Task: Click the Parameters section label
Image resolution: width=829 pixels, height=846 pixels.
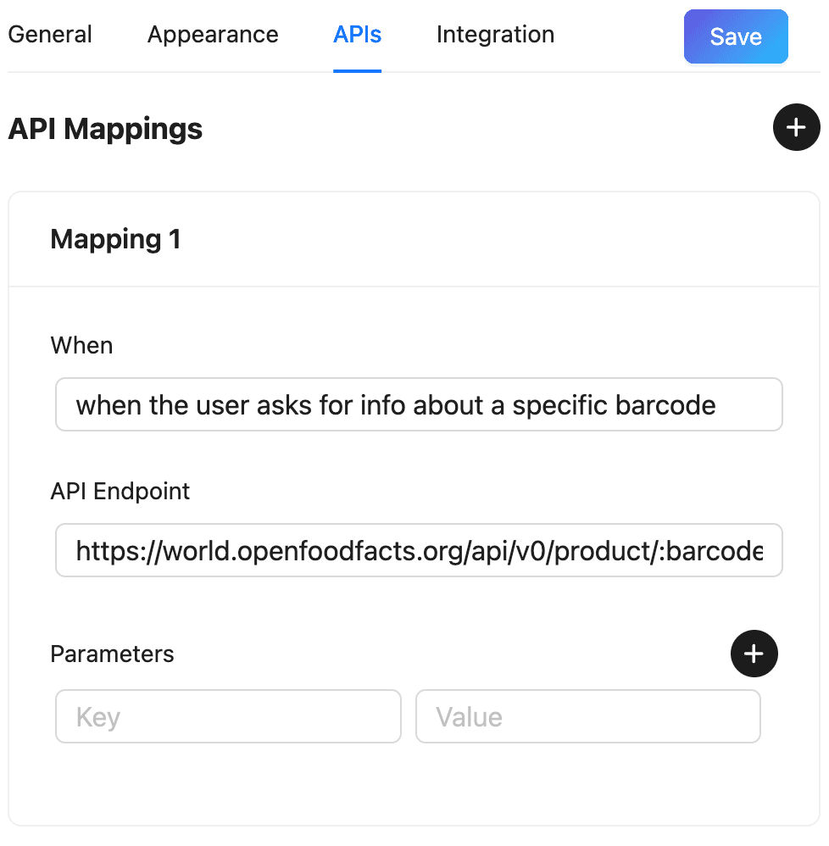Action: point(112,654)
